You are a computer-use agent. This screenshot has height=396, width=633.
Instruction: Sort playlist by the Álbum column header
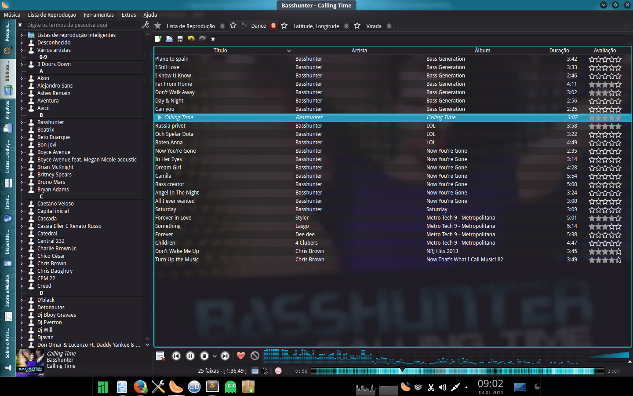(x=482, y=51)
